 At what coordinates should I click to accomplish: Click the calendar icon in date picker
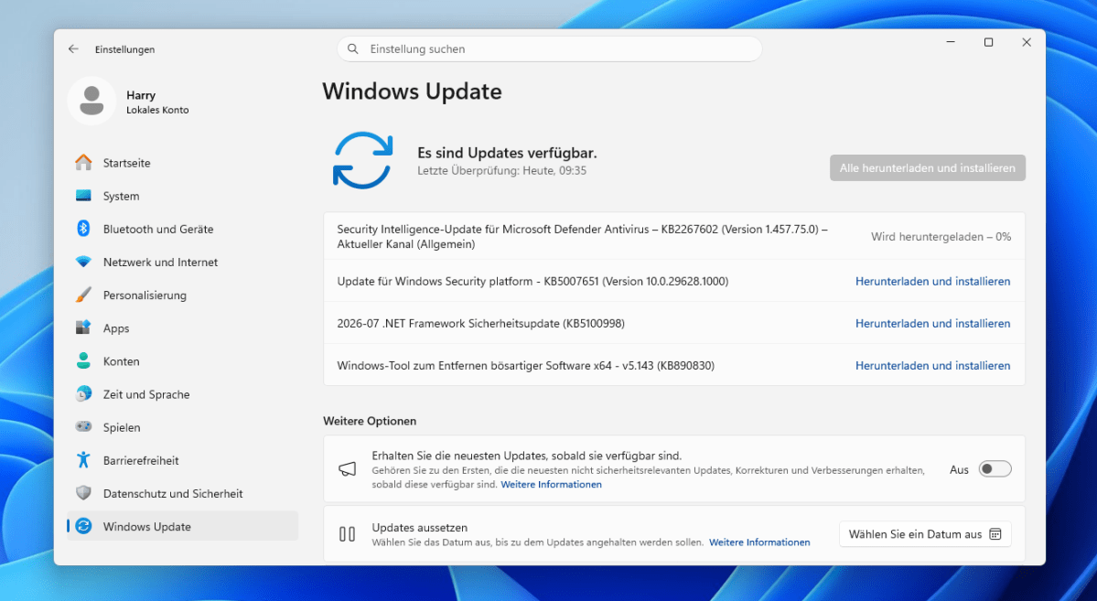[995, 534]
